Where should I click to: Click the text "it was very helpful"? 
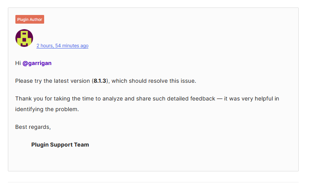[x=251, y=99]
